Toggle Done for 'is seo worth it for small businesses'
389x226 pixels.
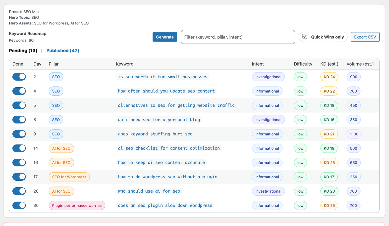click(x=19, y=77)
